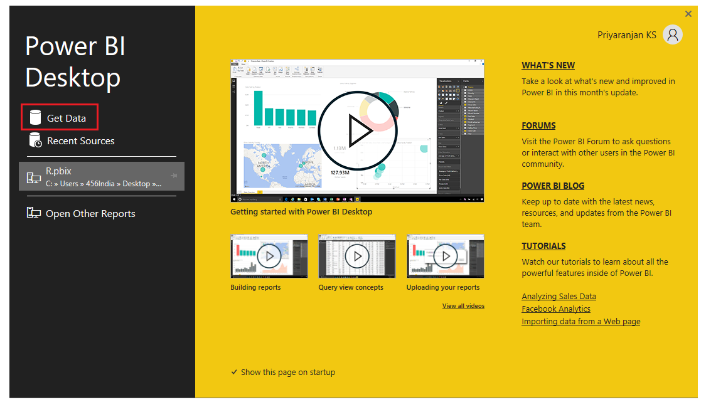706x407 pixels.
Task: Click the Priyaranjan KS account name
Action: coord(627,35)
